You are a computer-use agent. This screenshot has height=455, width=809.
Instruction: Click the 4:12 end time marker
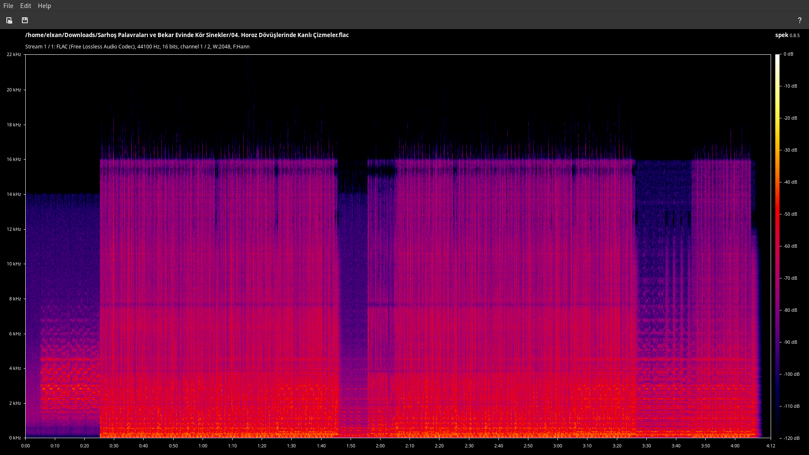pyautogui.click(x=771, y=446)
